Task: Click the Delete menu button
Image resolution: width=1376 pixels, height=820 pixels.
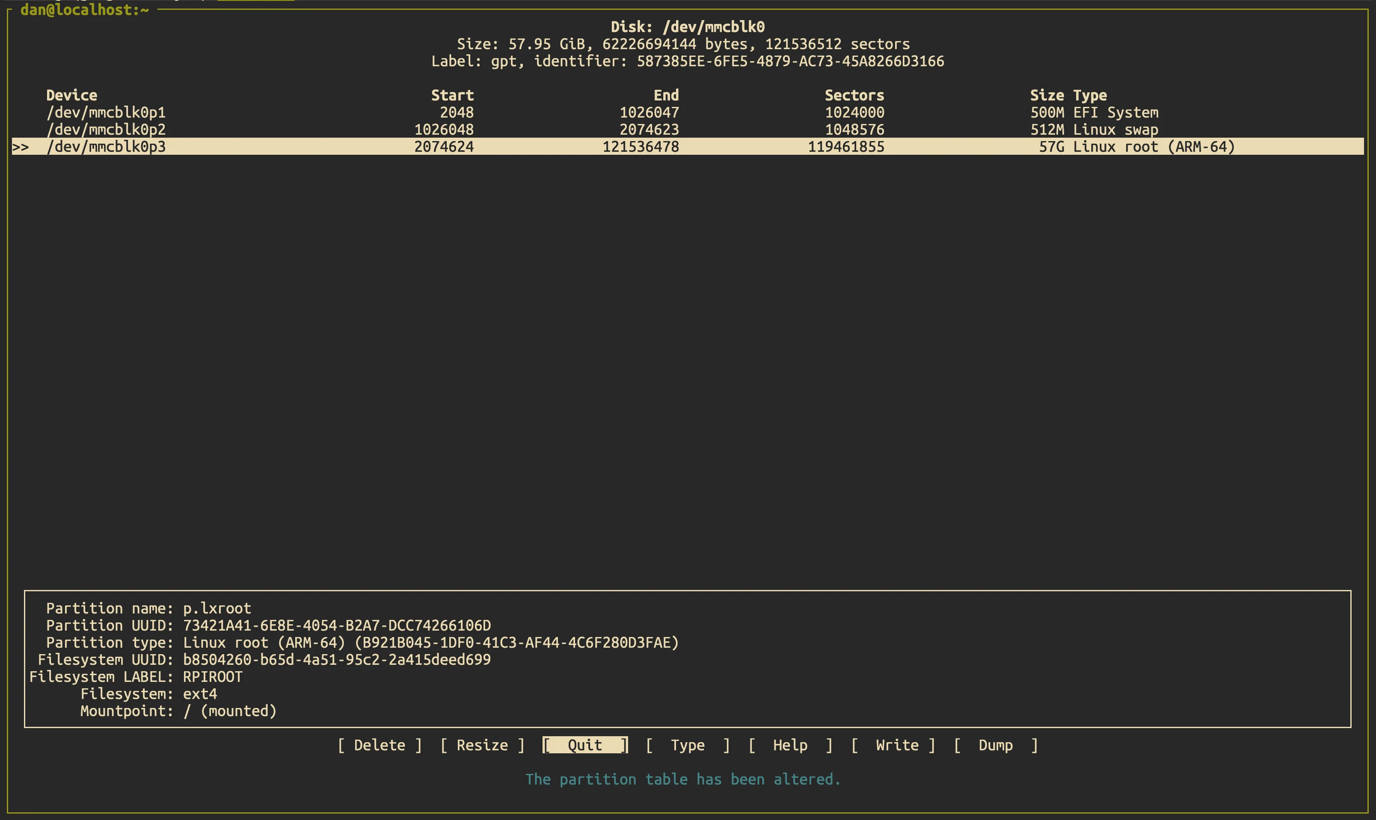Action: click(379, 745)
